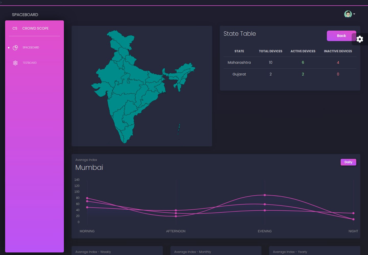Screen dimensions: 368x255
Task: Click the Average Index - Yearly card title
Action: pyautogui.click(x=290, y=252)
